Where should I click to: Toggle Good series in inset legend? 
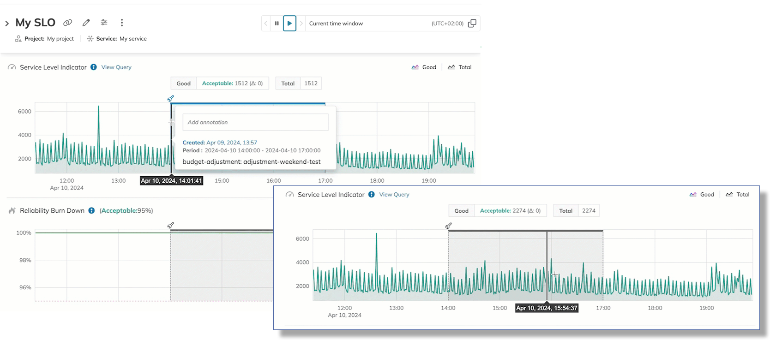coord(702,195)
